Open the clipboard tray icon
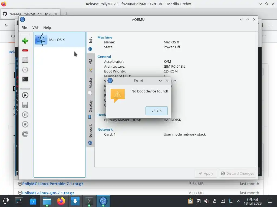This screenshot has width=277, height=207. pos(198,201)
